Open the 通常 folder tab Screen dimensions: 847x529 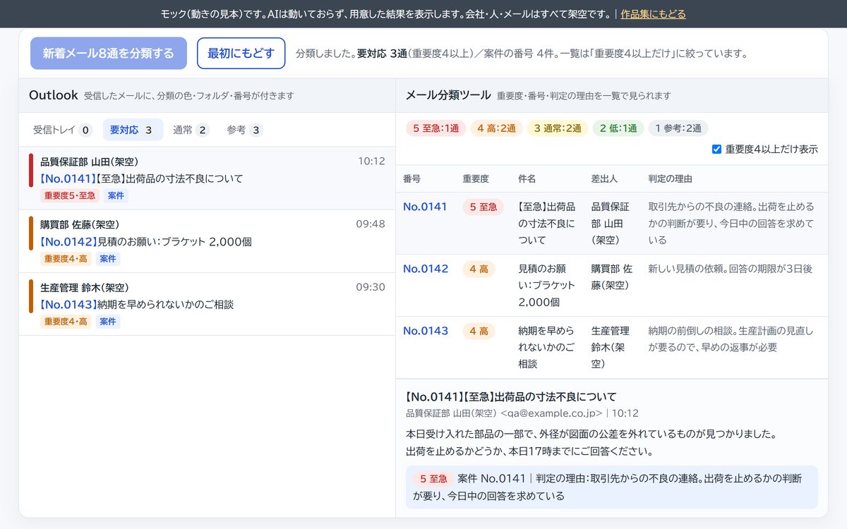point(191,130)
